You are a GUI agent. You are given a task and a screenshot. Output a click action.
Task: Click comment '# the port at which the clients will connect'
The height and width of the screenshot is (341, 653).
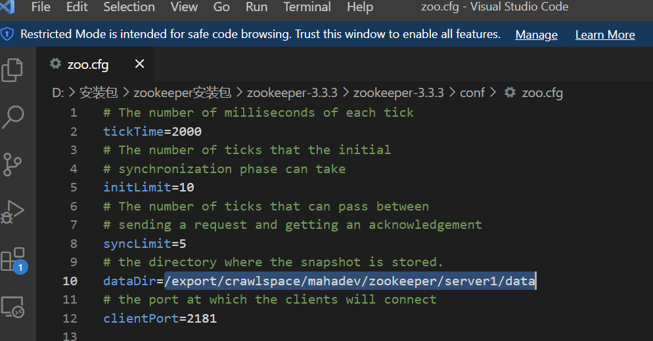pos(270,300)
